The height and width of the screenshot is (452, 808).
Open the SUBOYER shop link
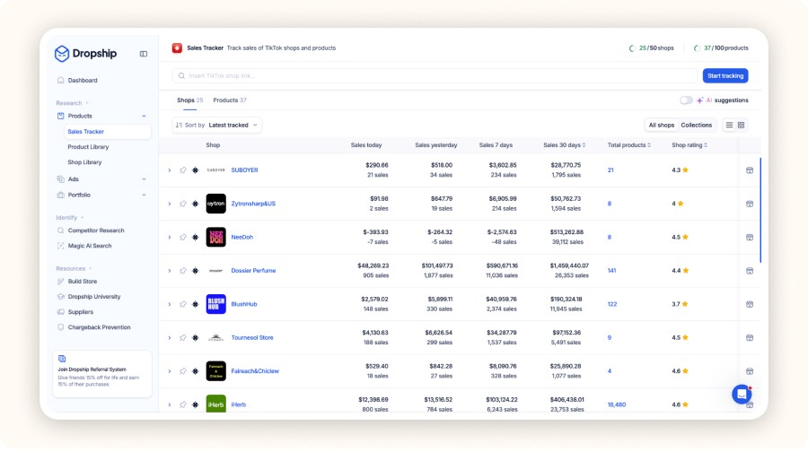tap(244, 170)
